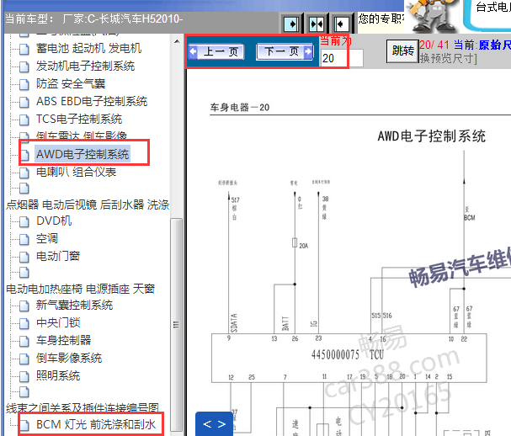Click document icon beside 空调
The image size is (511, 436).
24,239
